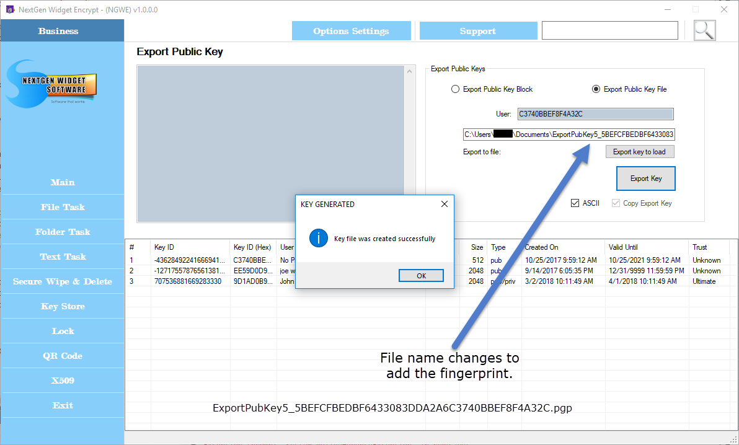
Task: Open the Support menu
Action: tap(478, 31)
